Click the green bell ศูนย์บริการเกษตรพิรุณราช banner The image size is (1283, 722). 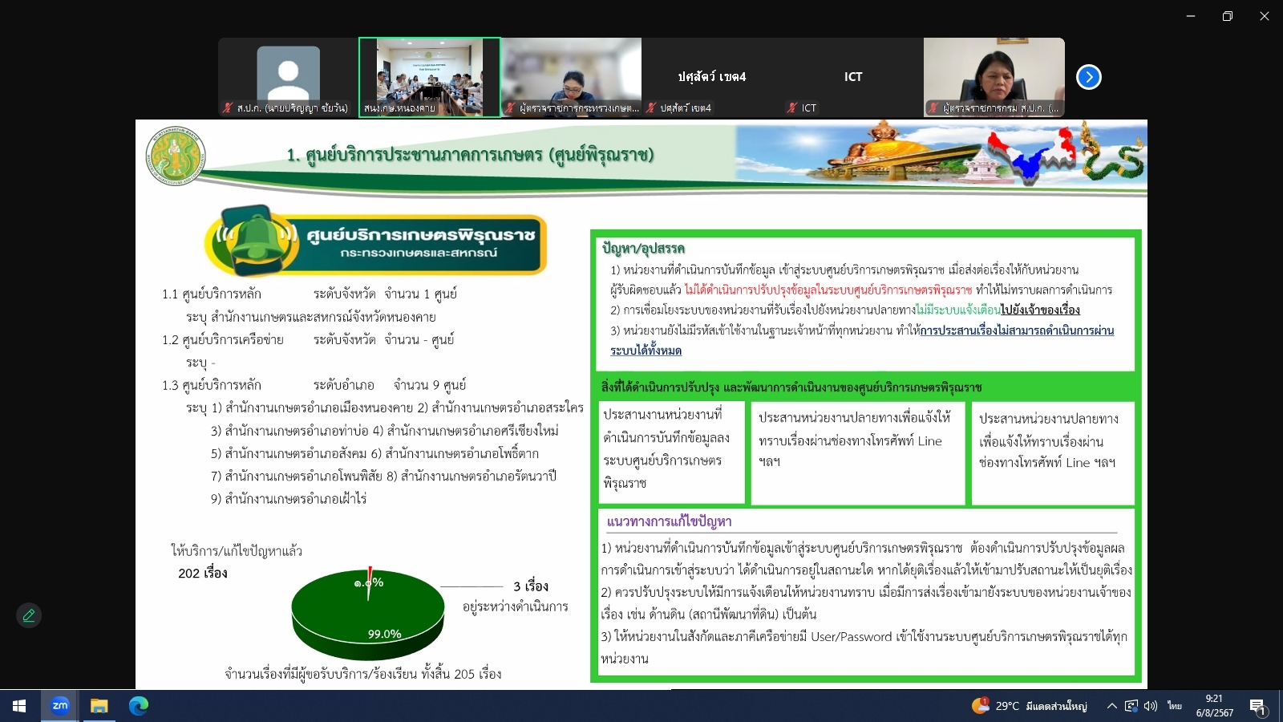[x=375, y=241]
